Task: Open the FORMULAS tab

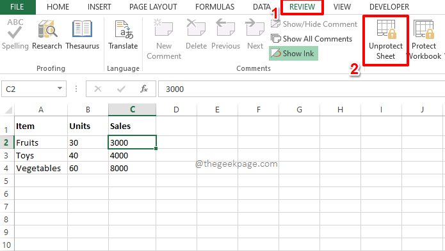Action: click(215, 7)
